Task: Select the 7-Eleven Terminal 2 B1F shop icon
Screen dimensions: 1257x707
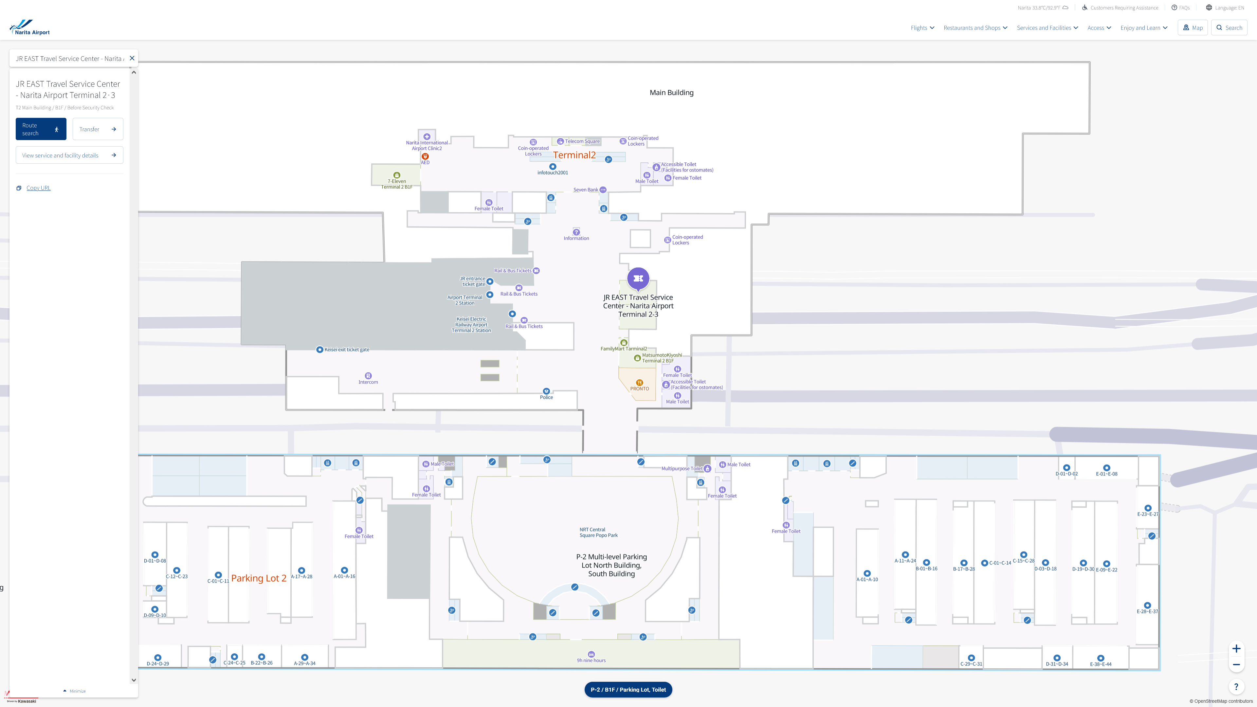Action: coord(397,175)
